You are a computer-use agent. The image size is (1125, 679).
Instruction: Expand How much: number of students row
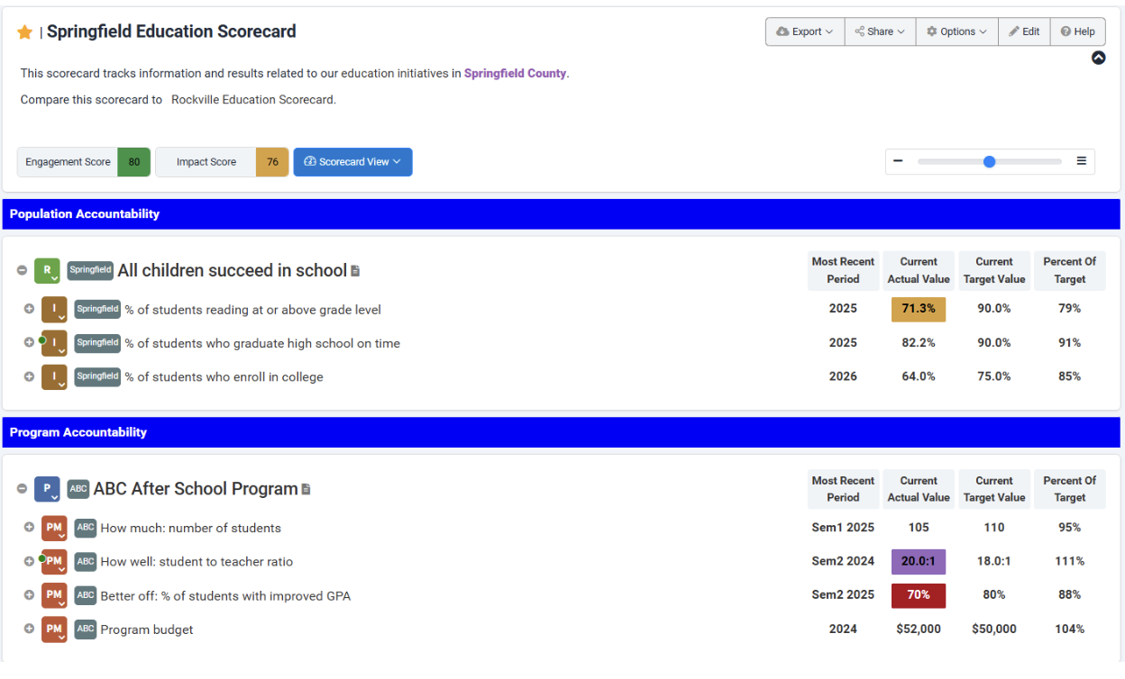pyautogui.click(x=29, y=528)
